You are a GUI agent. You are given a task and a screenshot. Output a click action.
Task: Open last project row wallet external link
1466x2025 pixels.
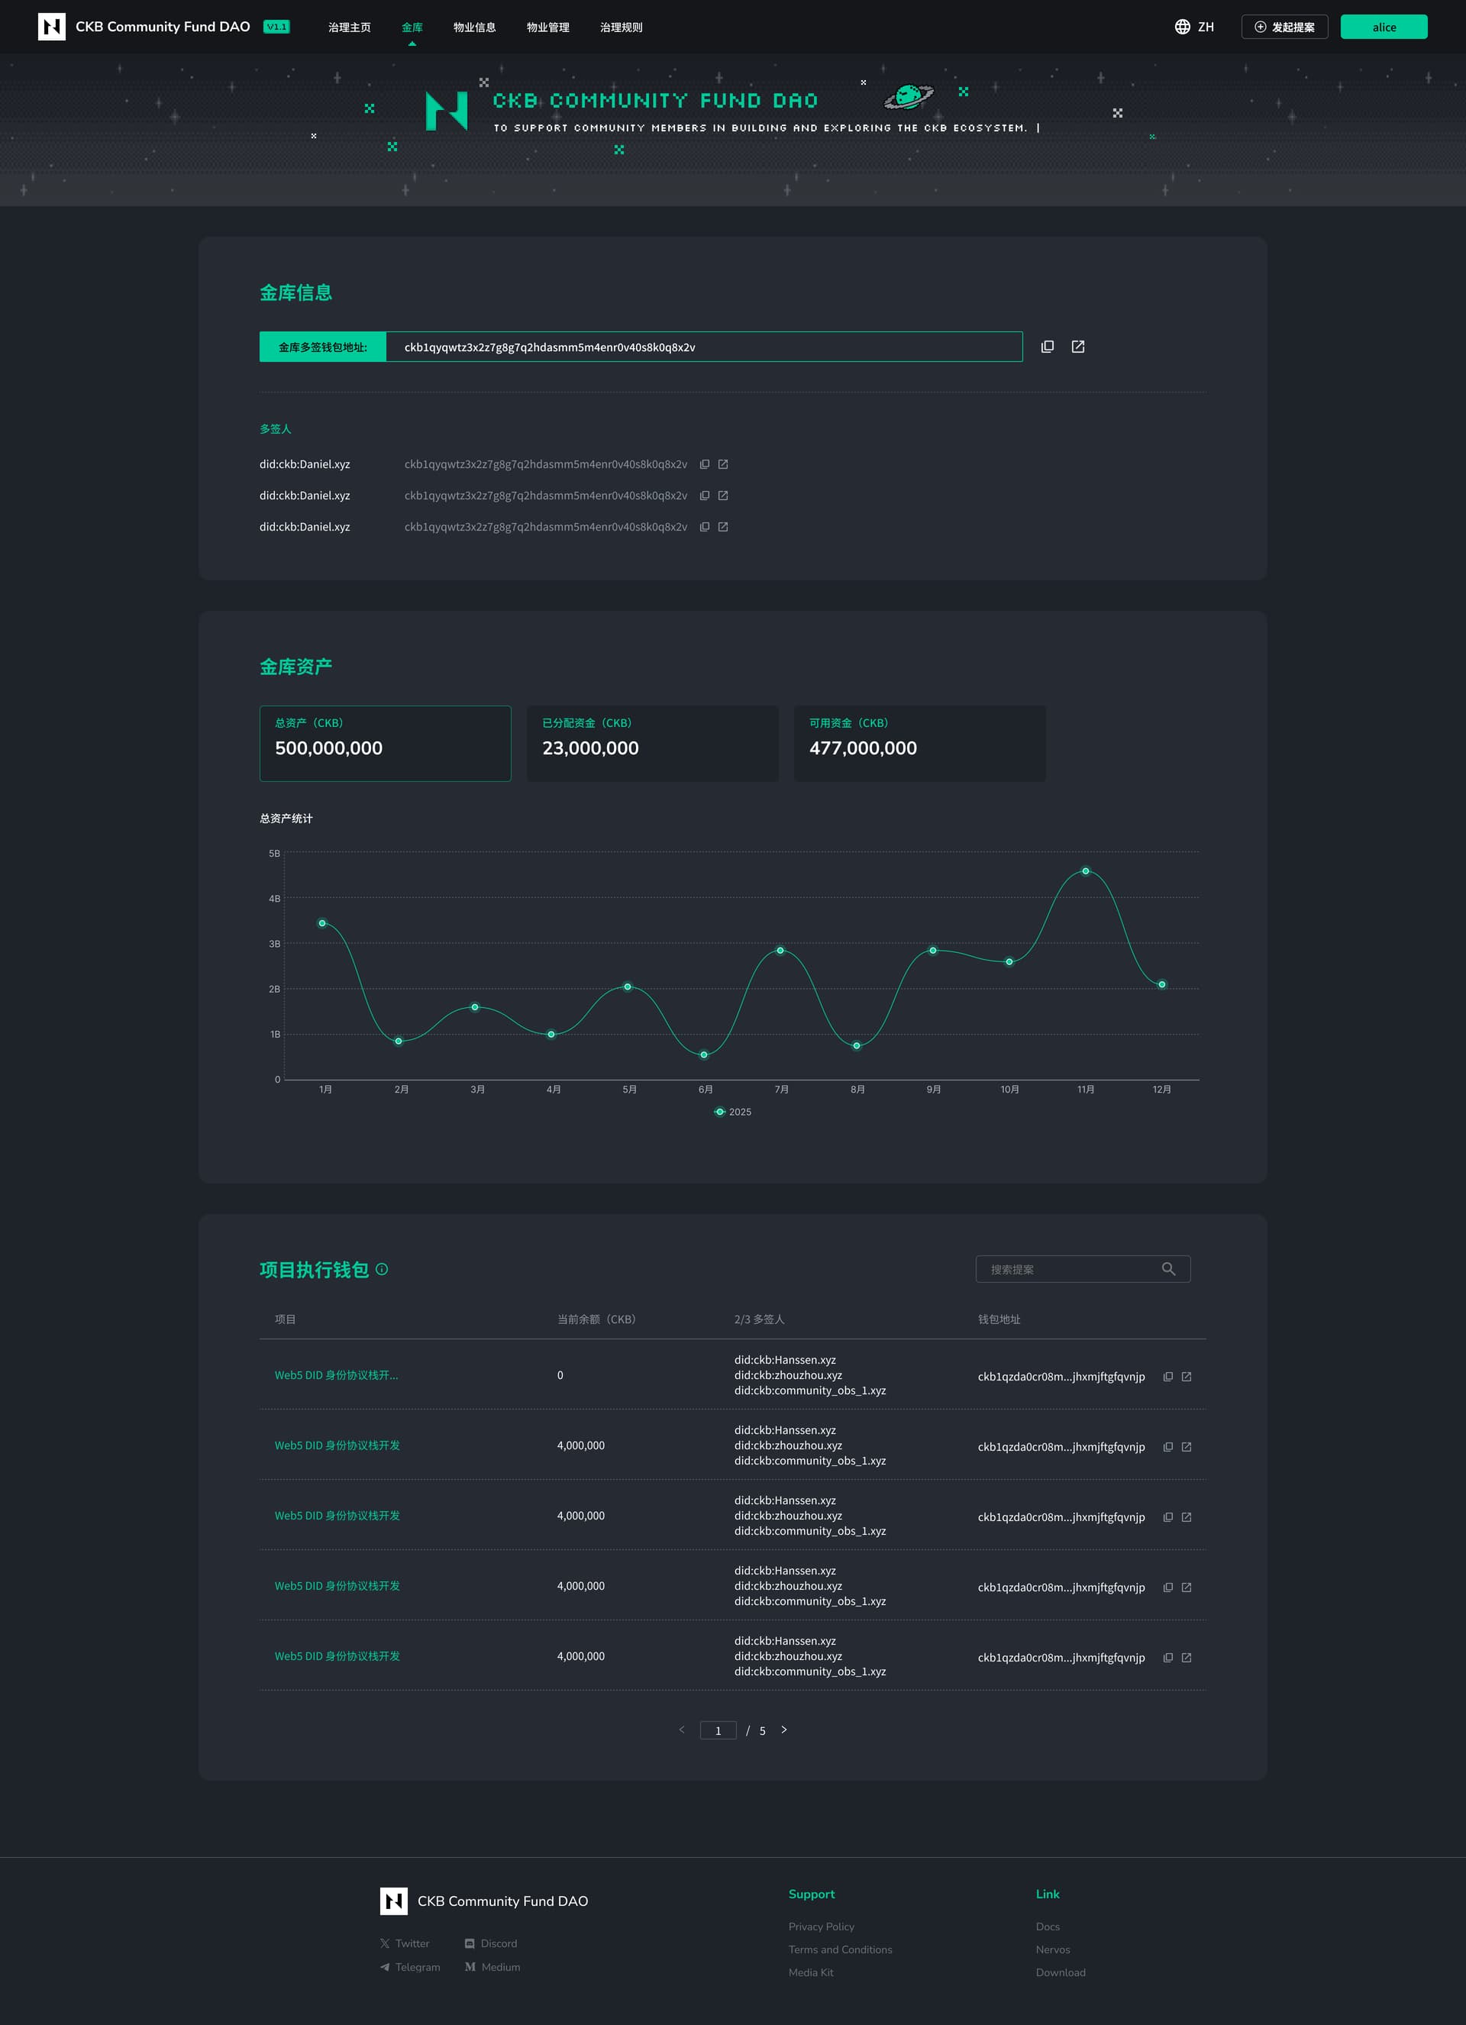pyautogui.click(x=1187, y=1657)
